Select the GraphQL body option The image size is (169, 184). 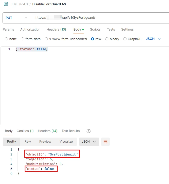click(x=132, y=39)
